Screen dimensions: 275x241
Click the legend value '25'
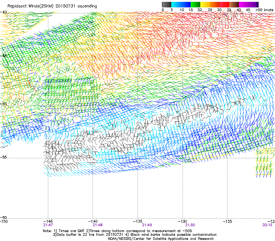point(210,10)
